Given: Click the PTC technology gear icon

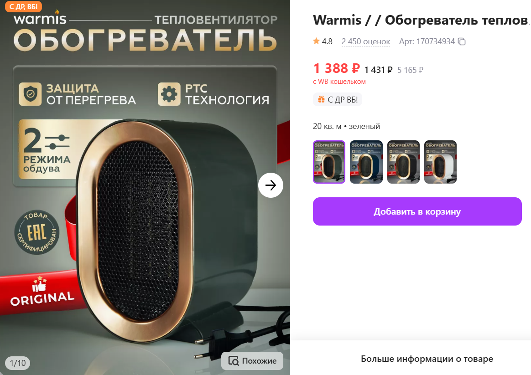Looking at the screenshot, I should pos(169,94).
